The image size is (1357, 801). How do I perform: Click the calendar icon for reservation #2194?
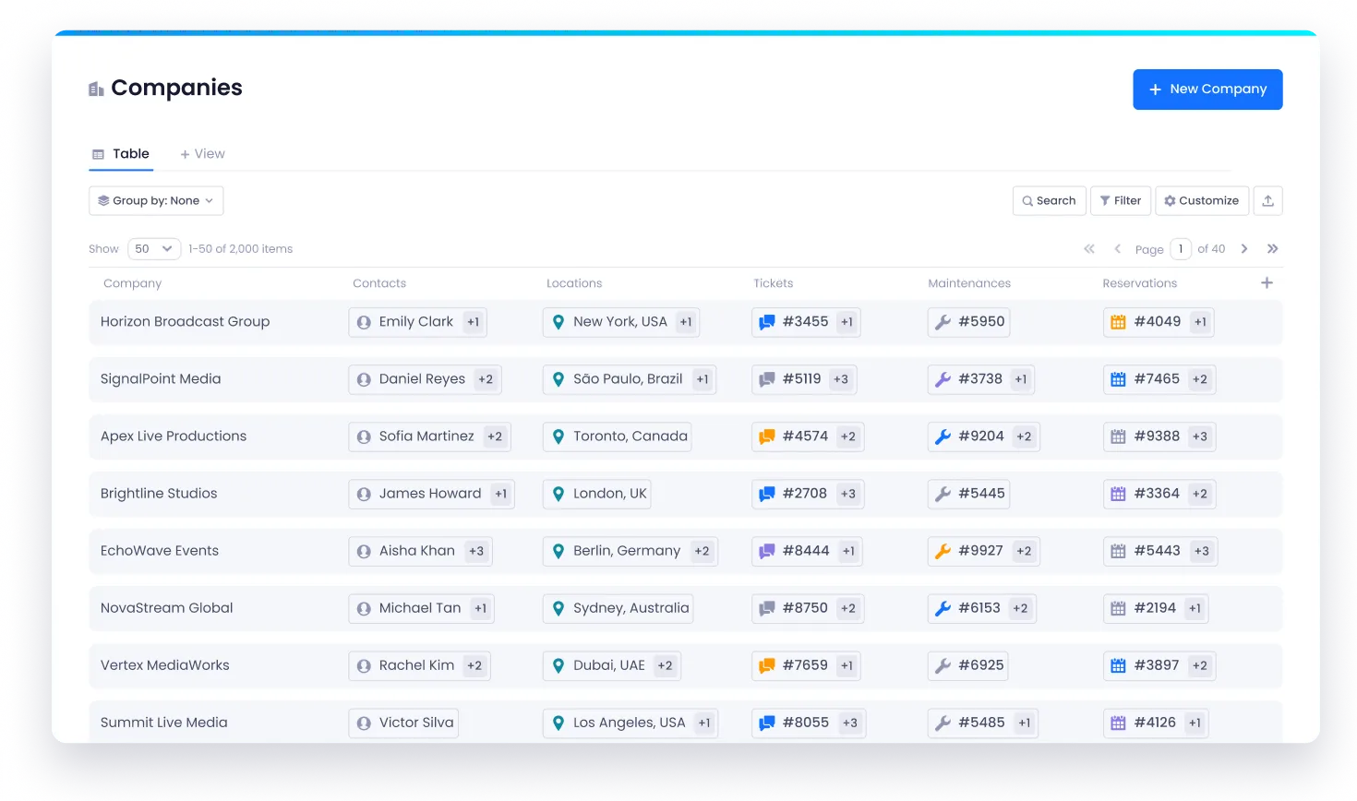[x=1118, y=608]
